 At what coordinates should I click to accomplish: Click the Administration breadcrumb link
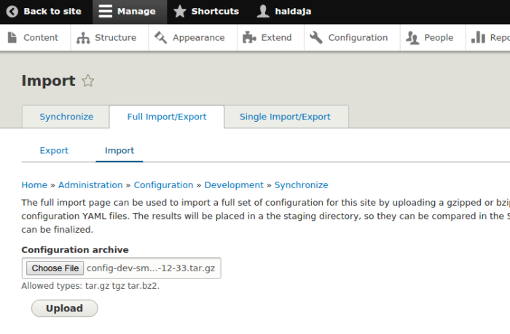coord(90,185)
